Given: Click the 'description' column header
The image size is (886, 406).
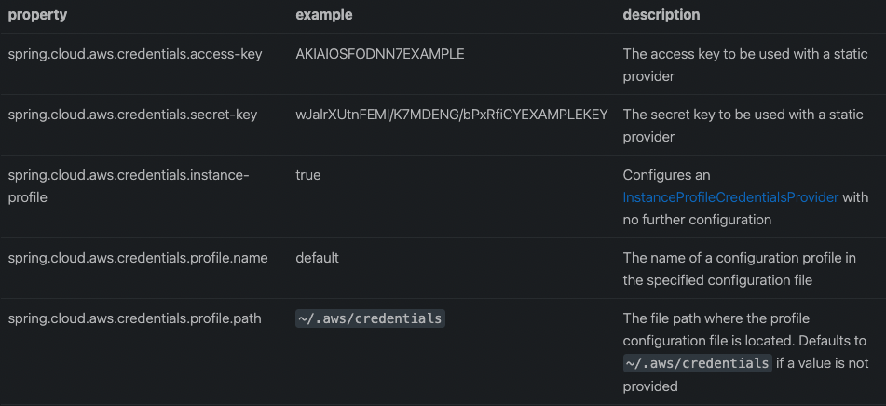Looking at the screenshot, I should pyautogui.click(x=661, y=15).
